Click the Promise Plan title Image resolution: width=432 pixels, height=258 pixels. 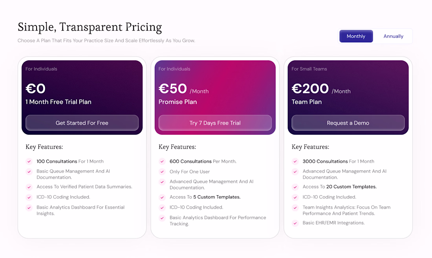click(178, 102)
